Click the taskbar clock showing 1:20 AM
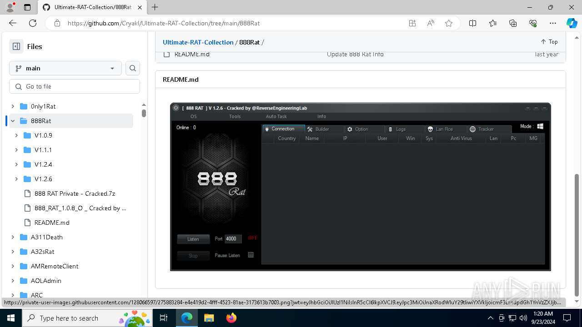Viewport: 582px width, 327px height. point(542,318)
